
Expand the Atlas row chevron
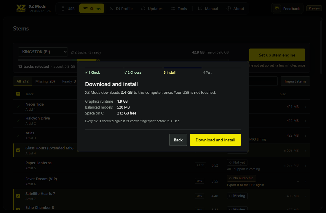[x=306, y=135]
